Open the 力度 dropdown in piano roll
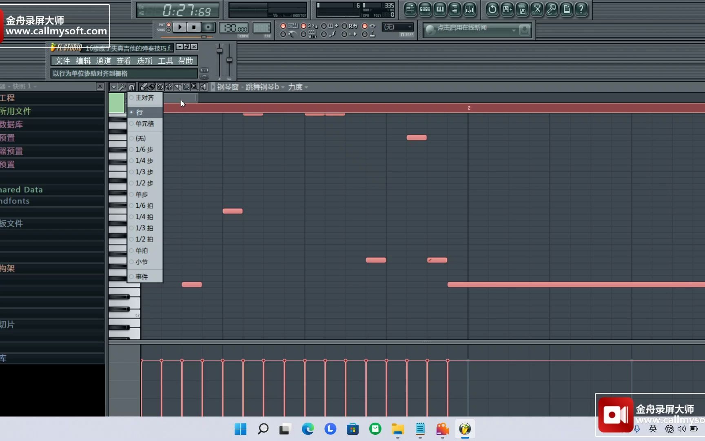705x441 pixels. (x=298, y=87)
